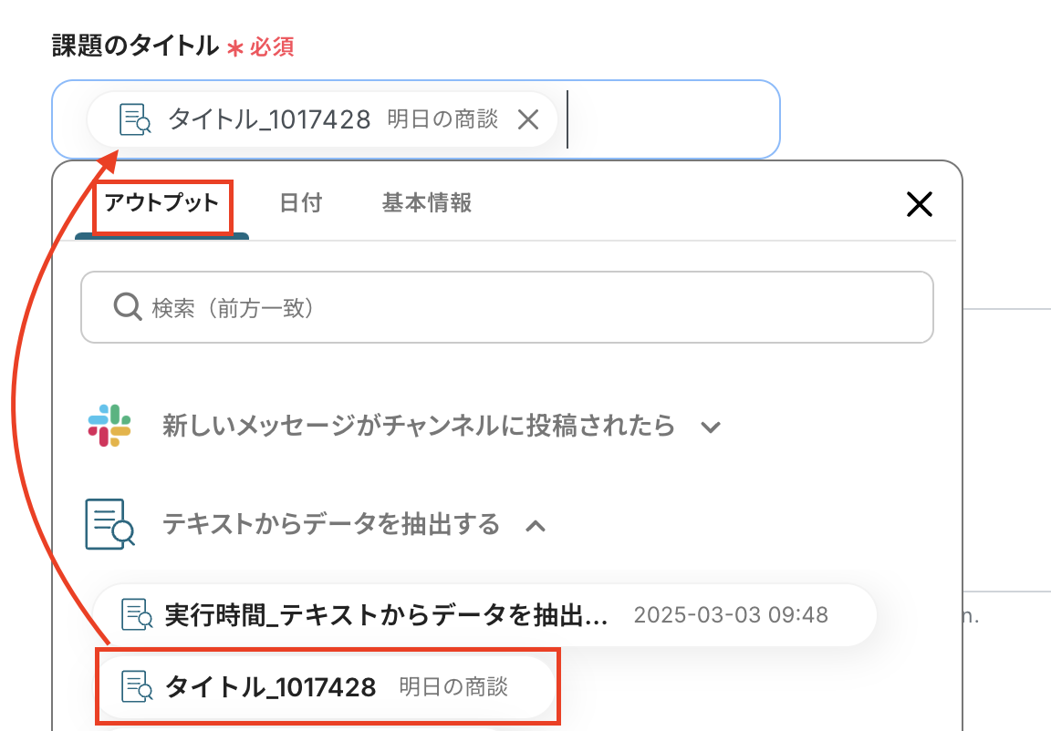Screen dimensions: 1051x731
Task: Expand 新しいメッセージがチャンネルに投稿されたら section chevron
Action: pyautogui.click(x=711, y=427)
